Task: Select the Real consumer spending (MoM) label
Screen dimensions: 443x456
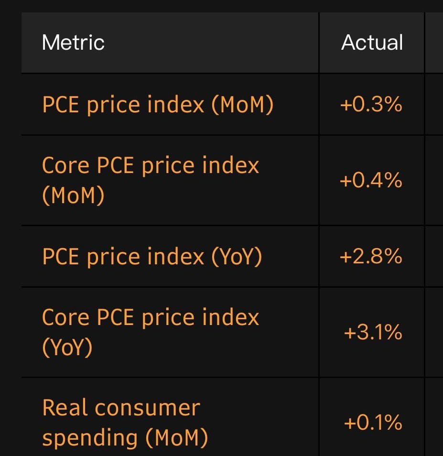Action: [125, 423]
